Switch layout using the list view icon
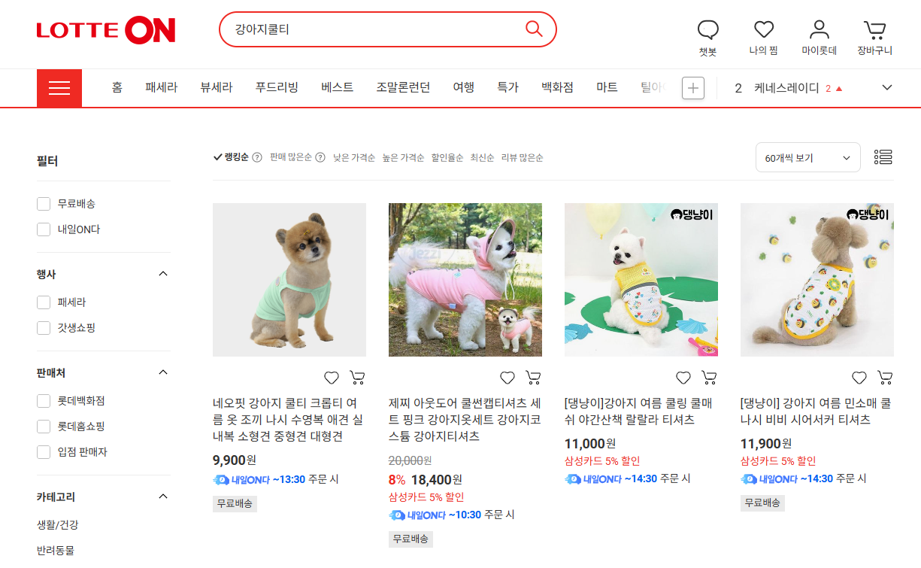Screen dimensions: 921x568 click(883, 157)
